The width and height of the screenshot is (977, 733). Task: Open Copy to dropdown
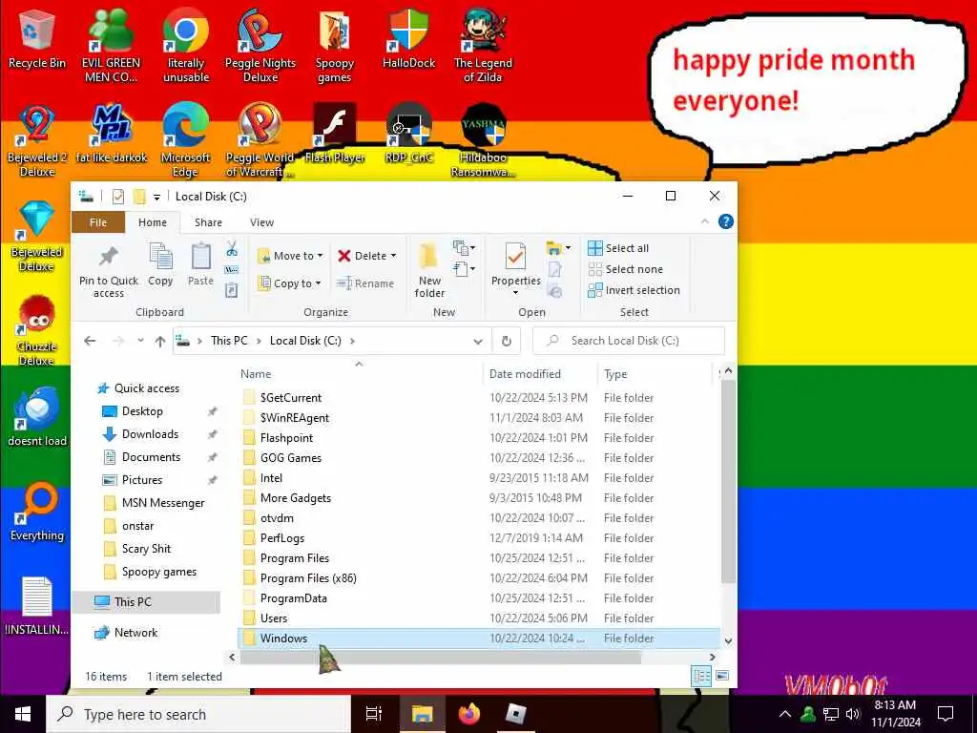click(290, 283)
